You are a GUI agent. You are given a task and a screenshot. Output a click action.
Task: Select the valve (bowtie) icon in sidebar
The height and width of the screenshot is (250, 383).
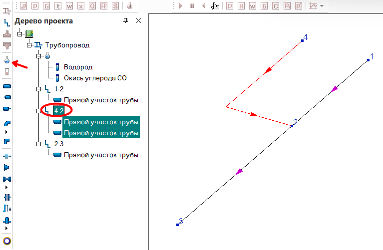click(x=7, y=179)
